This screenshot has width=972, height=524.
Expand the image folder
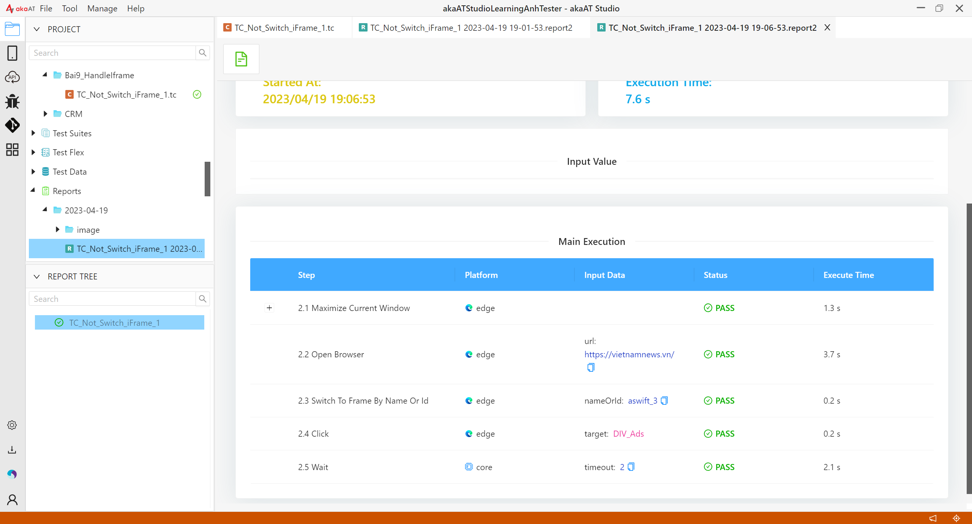[x=57, y=229]
